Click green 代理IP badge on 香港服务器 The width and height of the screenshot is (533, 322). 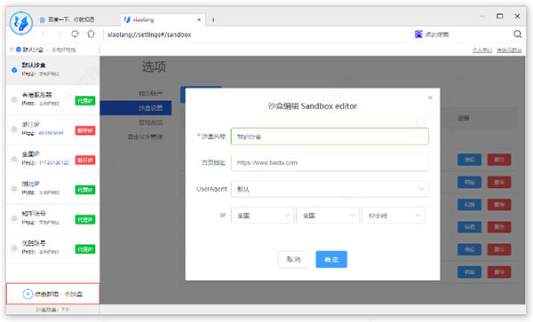pos(85,101)
